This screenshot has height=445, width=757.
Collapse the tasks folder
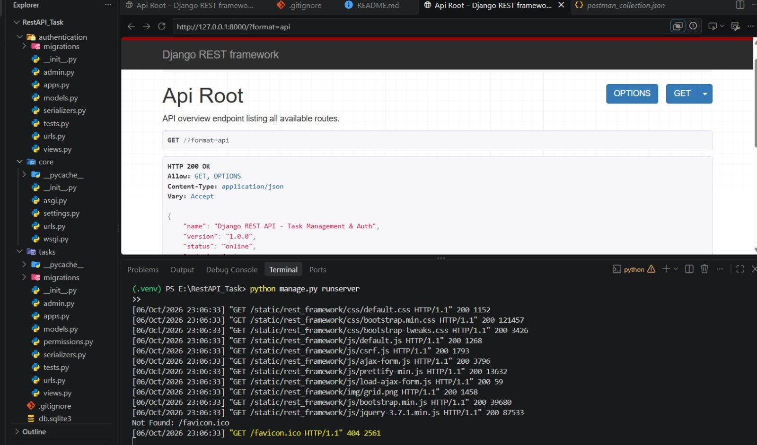pyautogui.click(x=19, y=252)
